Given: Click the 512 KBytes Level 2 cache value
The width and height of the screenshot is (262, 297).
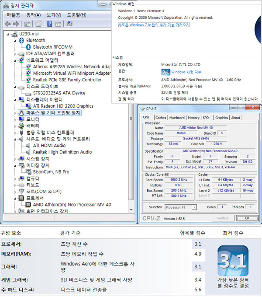Looking at the screenshot, I should click(226, 191).
